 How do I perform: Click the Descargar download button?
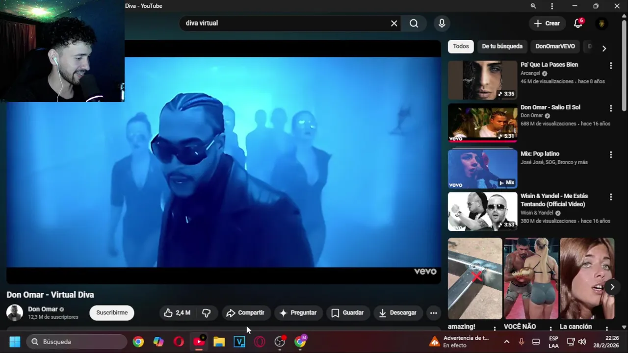pos(398,313)
